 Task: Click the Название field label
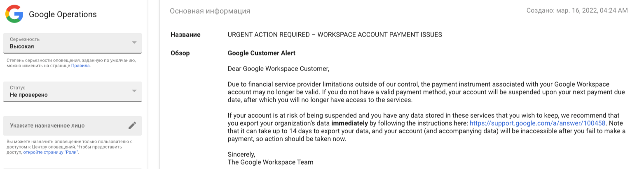pos(185,34)
